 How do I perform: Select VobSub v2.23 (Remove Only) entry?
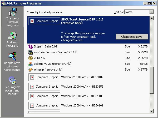pyautogui.click(x=88, y=64)
